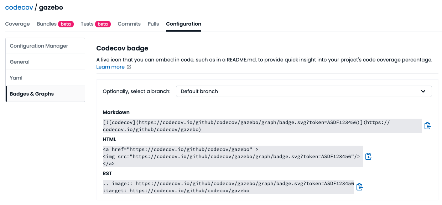The width and height of the screenshot is (442, 205).
Task: Click external link icon beside Learn more
Action: [129, 67]
